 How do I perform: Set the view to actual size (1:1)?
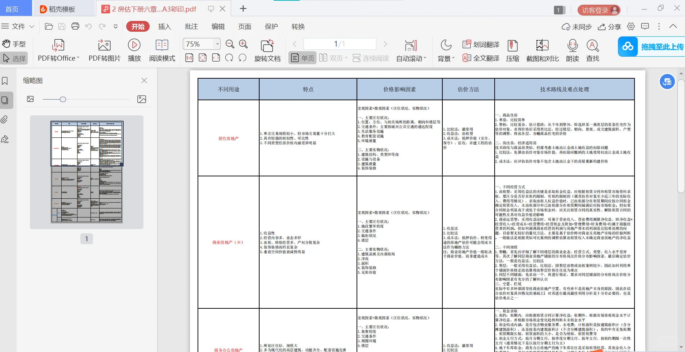tap(189, 58)
